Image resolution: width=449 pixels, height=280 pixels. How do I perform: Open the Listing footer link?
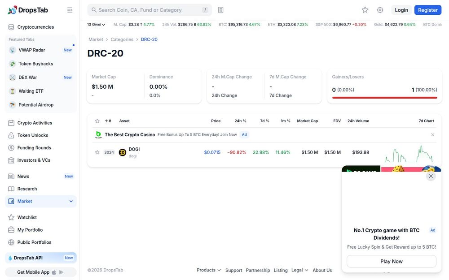coord(281,270)
